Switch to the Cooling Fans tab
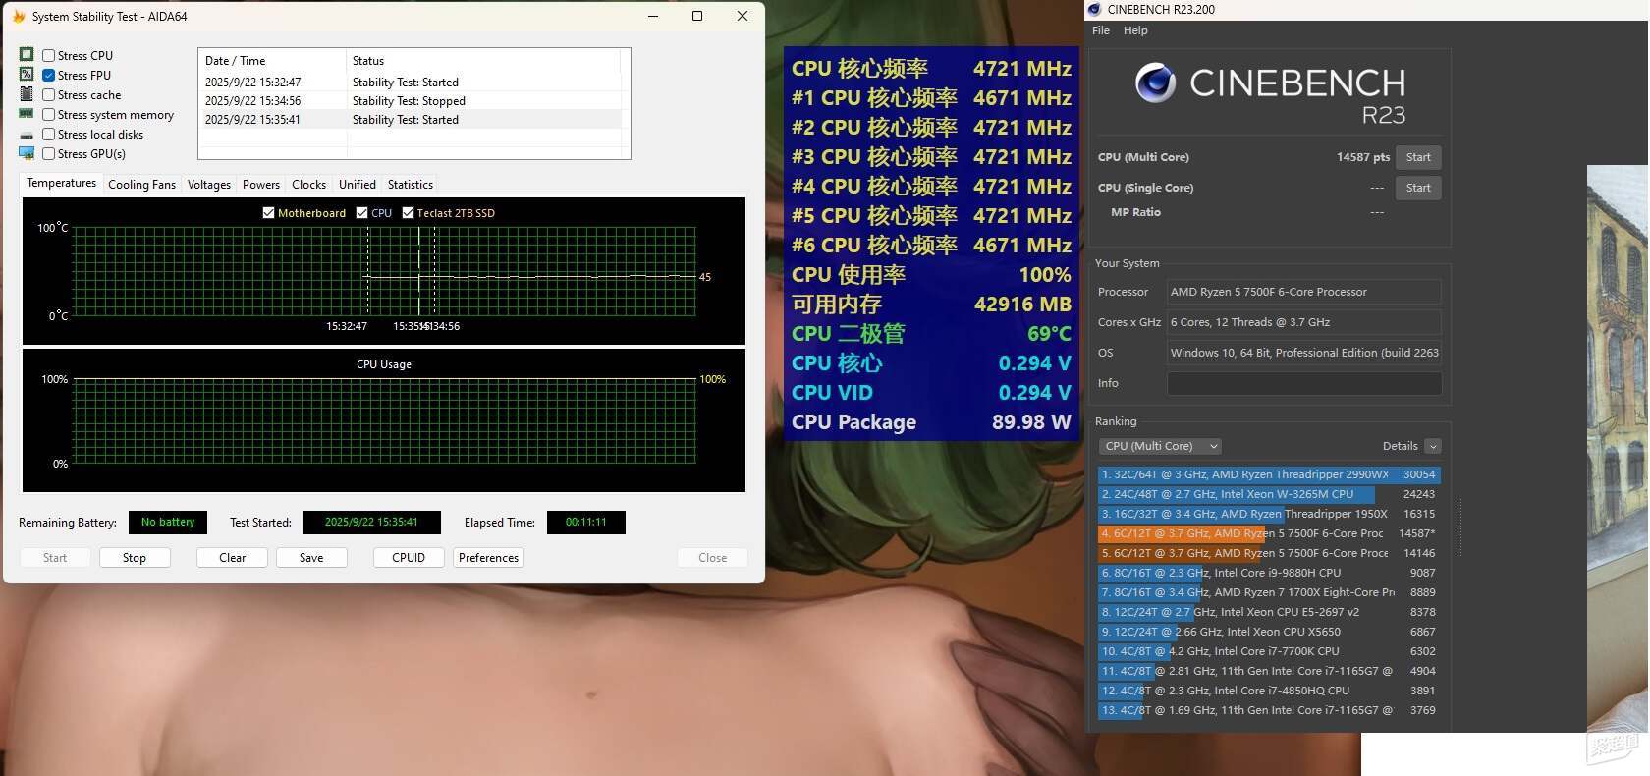This screenshot has height=776, width=1650. pos(141,185)
